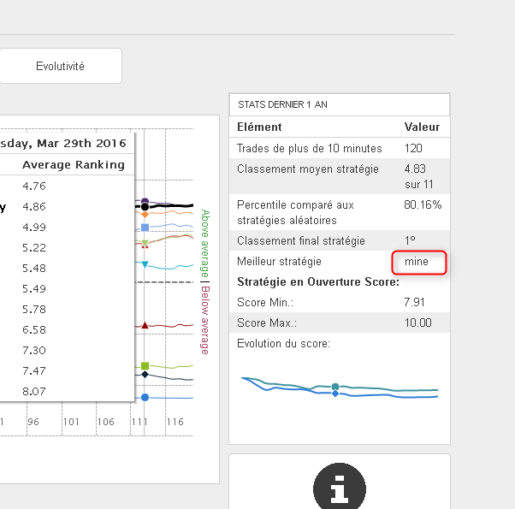The image size is (515, 509).
Task: Click the lime green square marker
Action: click(x=145, y=365)
